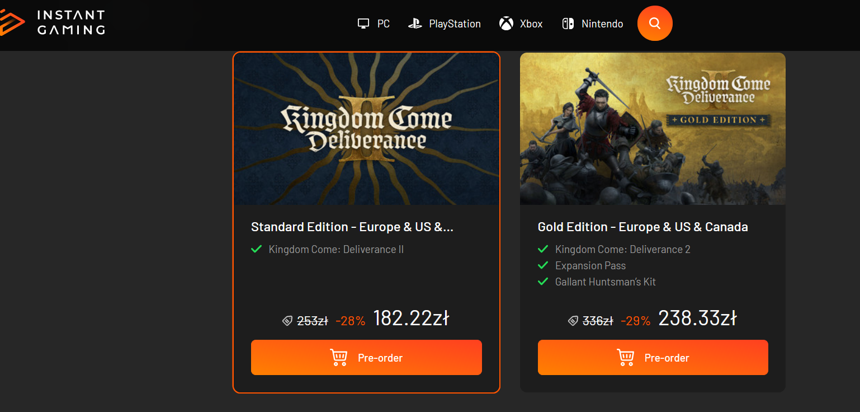The width and height of the screenshot is (860, 412).
Task: Click the cart icon in Standard Edition Pre-order
Action: pos(339,358)
